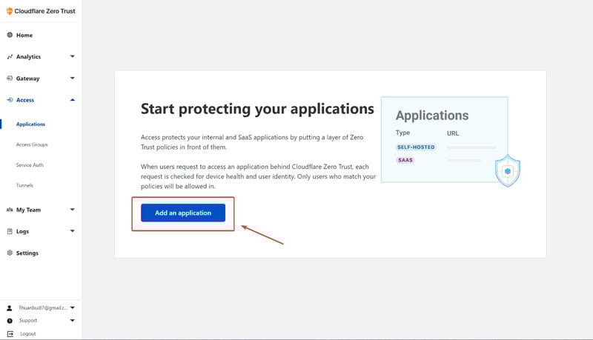Collapse the Access section arrow
Screen dimensions: 593x340
click(72, 99)
